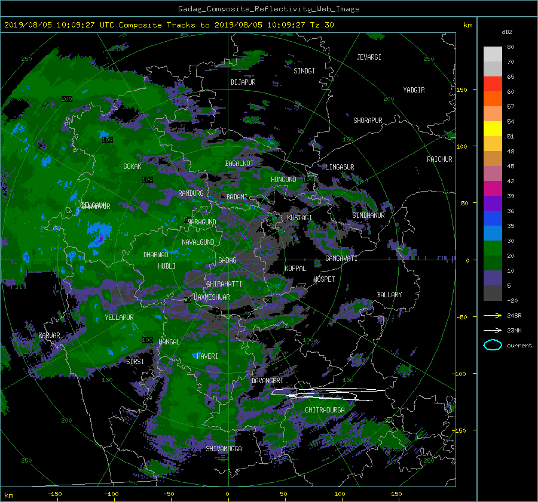Viewport: 538px width, 502px height.
Task: Click the -150 km mark on bottom axis
Action: (54, 494)
